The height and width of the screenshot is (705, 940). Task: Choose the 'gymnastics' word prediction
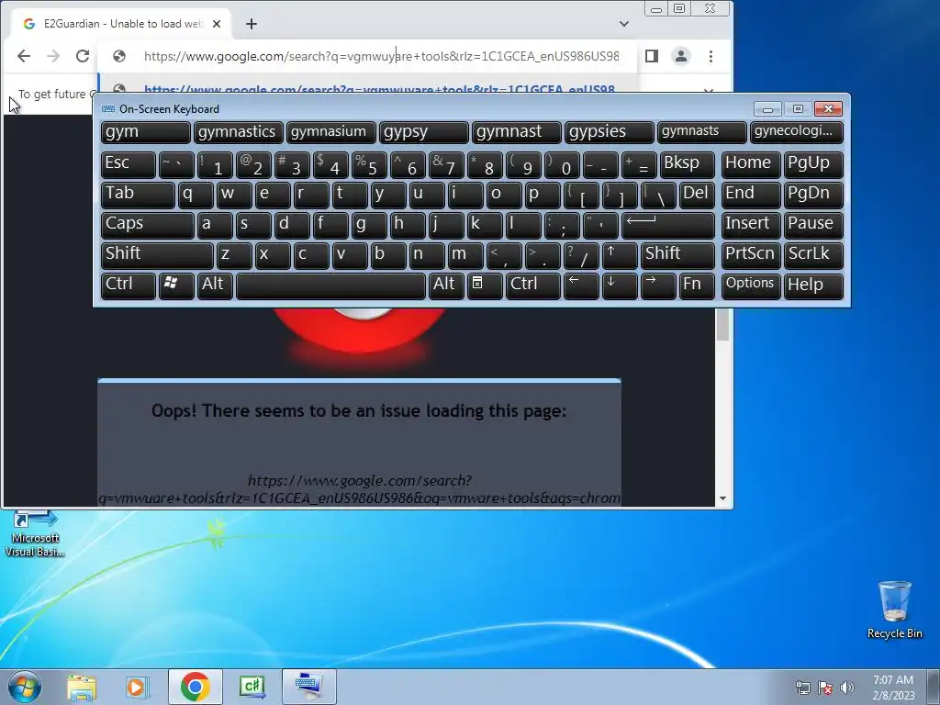pyautogui.click(x=238, y=132)
